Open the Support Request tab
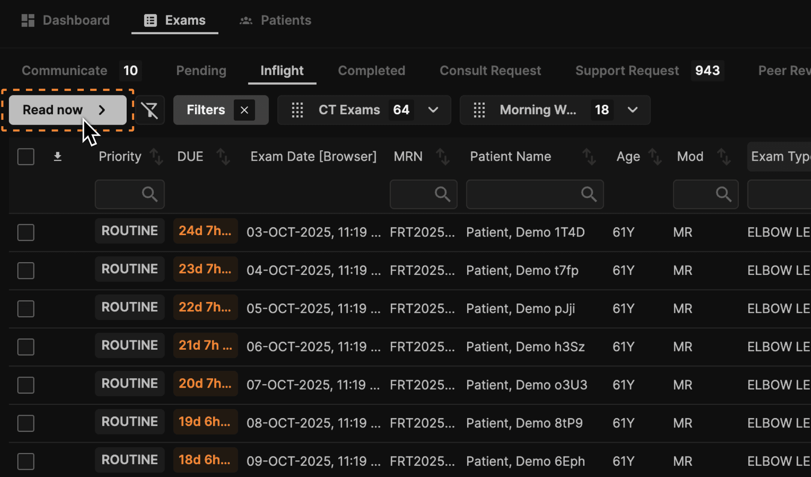The image size is (811, 477). [x=627, y=71]
